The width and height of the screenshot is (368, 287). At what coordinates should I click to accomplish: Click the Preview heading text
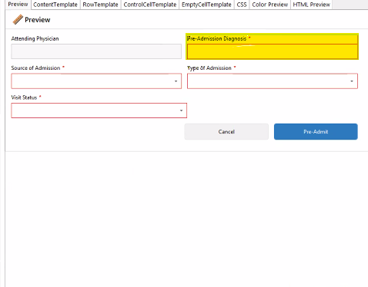38,20
